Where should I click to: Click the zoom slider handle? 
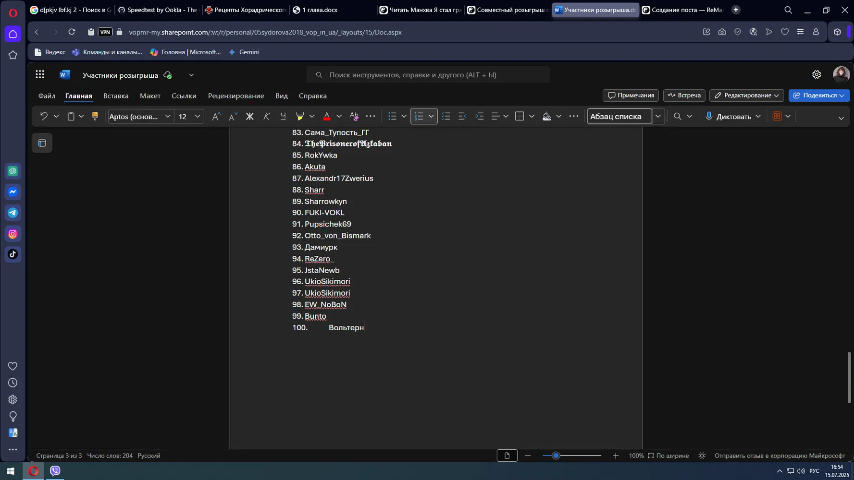click(556, 456)
